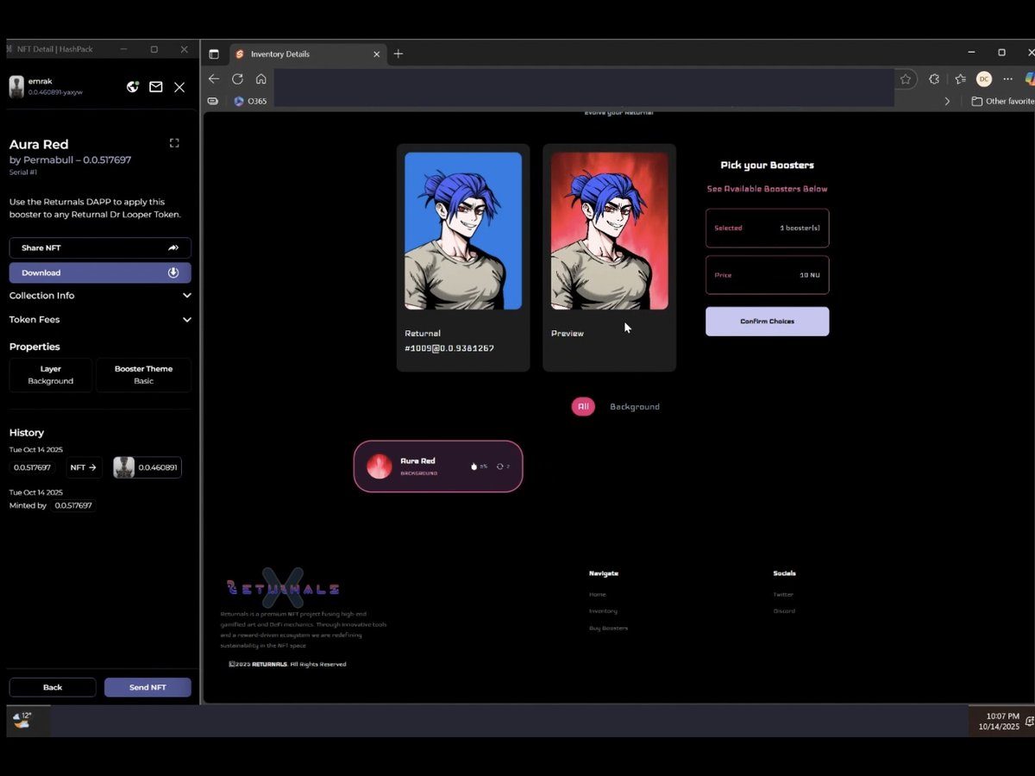Click the flame burn percentage icon

click(474, 466)
